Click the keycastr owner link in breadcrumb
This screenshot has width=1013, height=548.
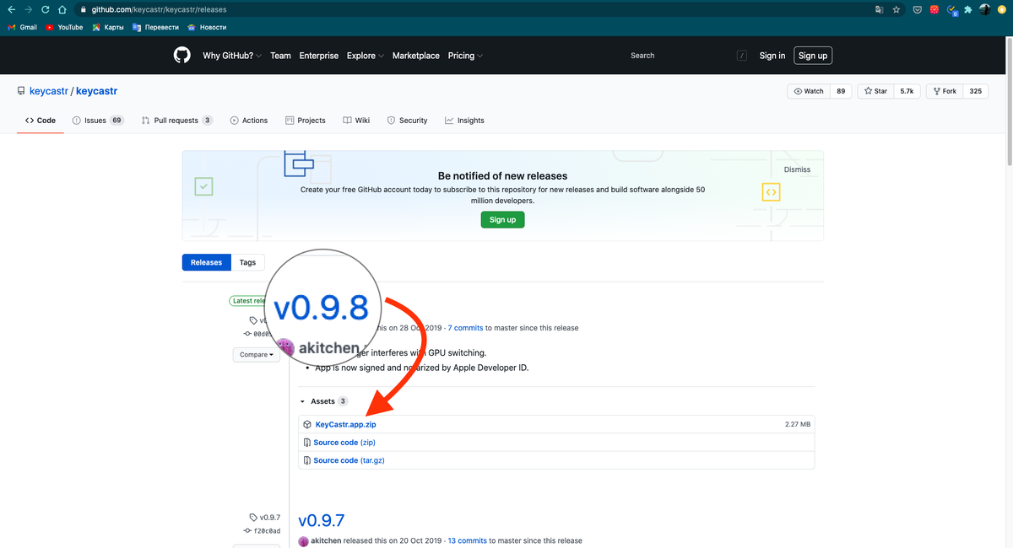point(48,91)
